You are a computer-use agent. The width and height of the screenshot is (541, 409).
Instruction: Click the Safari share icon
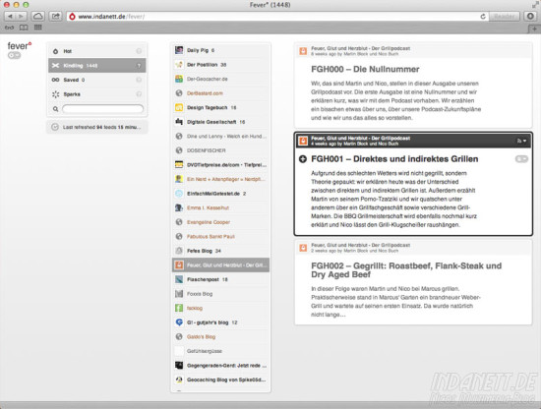point(55,16)
